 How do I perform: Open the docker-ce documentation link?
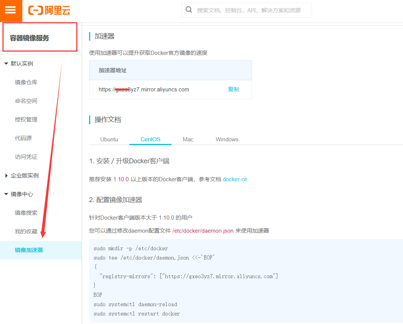click(235, 179)
